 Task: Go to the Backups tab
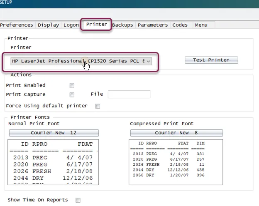122,25
